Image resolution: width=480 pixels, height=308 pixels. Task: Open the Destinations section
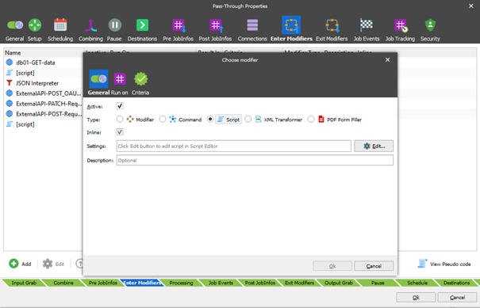tap(142, 29)
